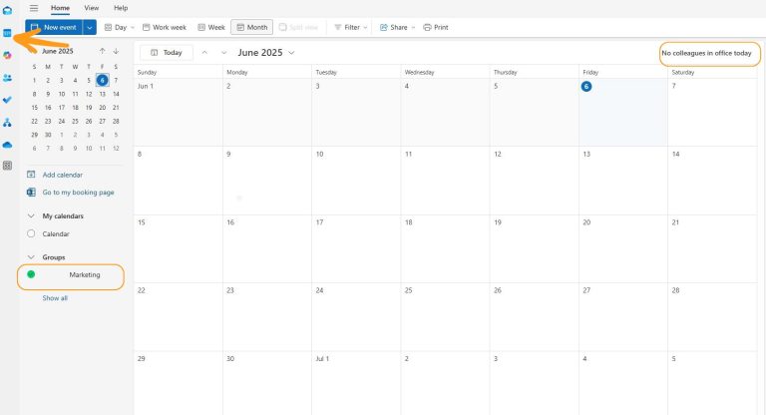The width and height of the screenshot is (766, 415).
Task: Select Jun 1 in the main grid
Action: point(179,112)
